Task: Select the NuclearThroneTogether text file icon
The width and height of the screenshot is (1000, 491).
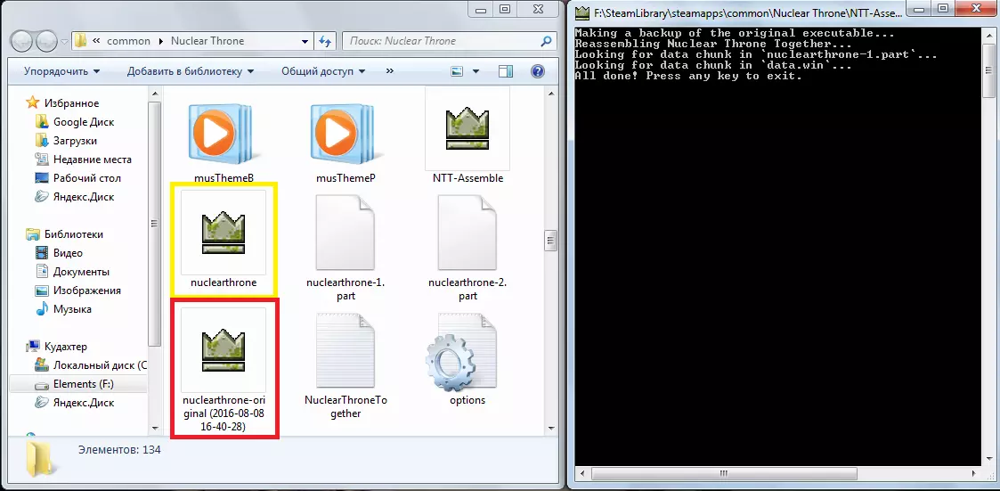Action: pyautogui.click(x=345, y=350)
